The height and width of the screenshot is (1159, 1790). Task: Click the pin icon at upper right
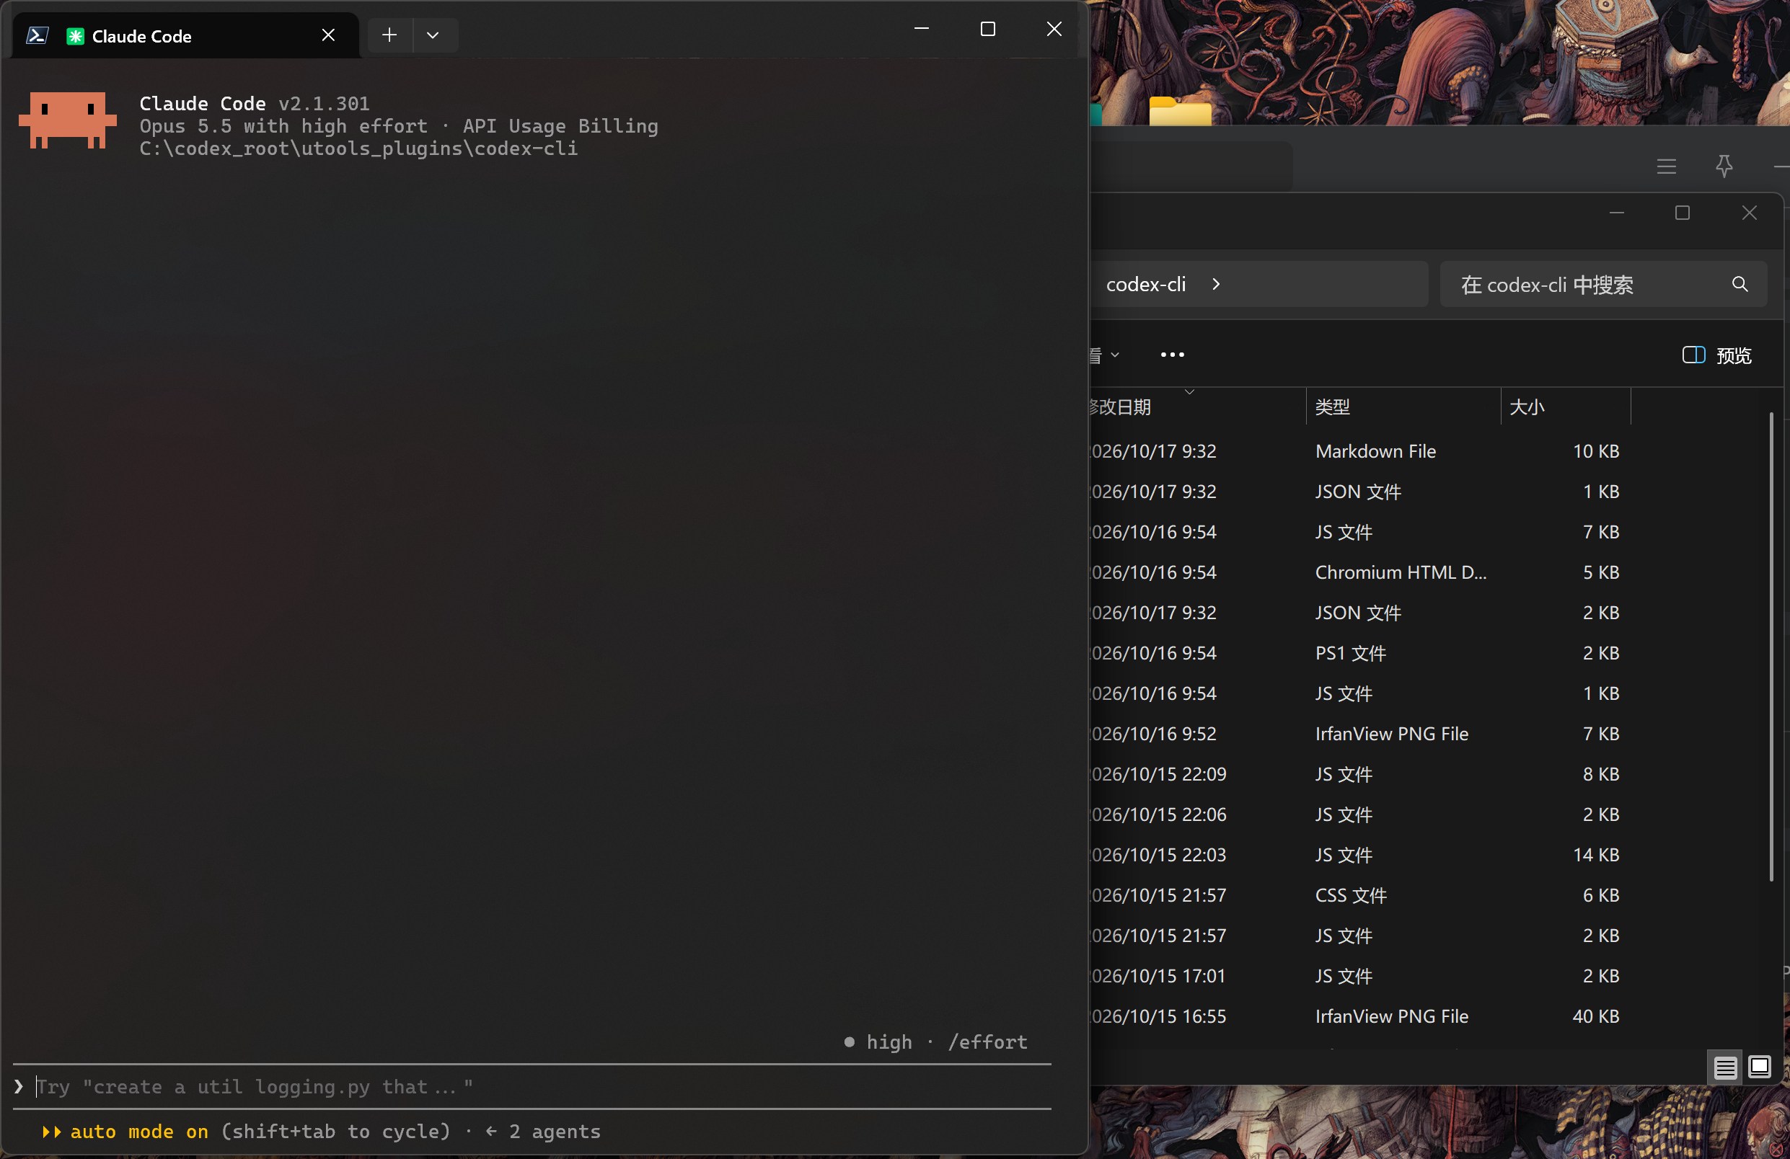[x=1724, y=166]
